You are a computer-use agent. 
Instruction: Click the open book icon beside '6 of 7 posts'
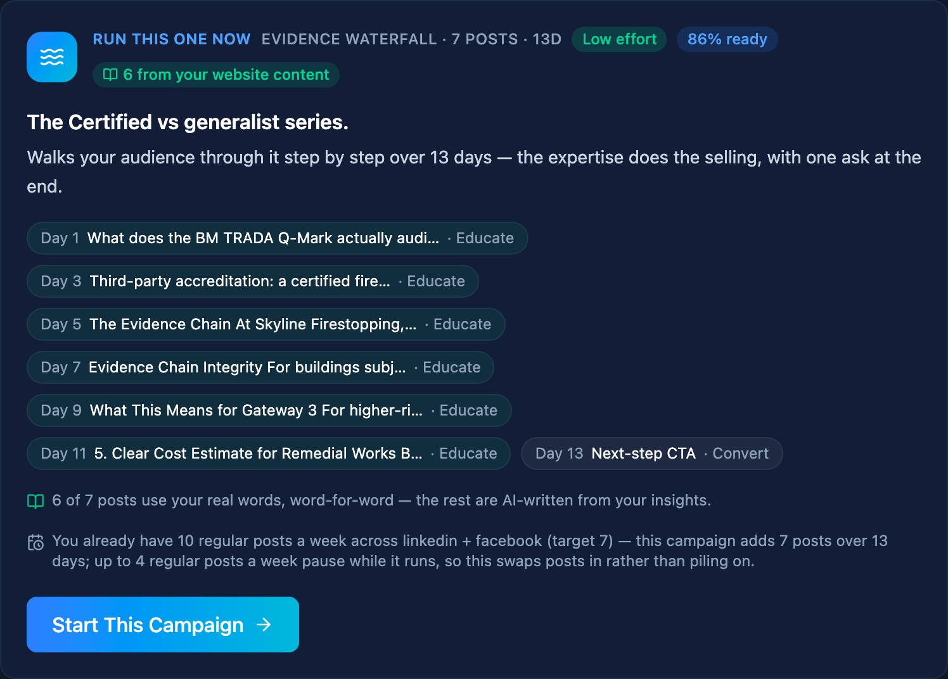35,501
